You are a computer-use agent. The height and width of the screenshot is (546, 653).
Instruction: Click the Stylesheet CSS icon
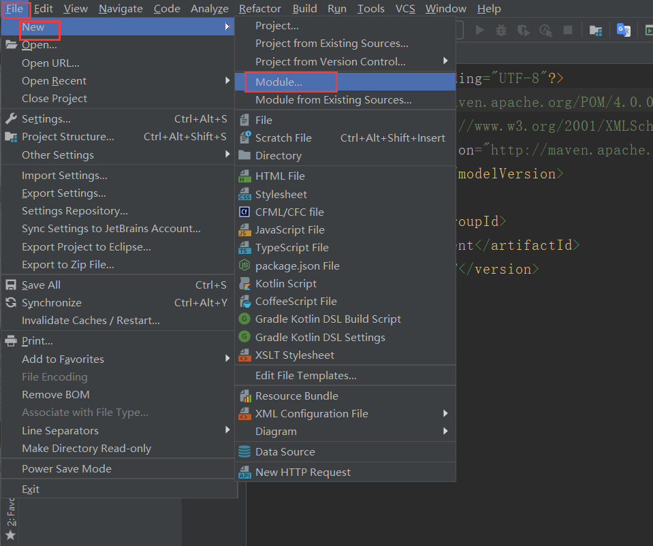[245, 194]
